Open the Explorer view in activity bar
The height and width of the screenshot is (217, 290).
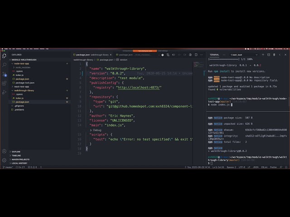4,56
